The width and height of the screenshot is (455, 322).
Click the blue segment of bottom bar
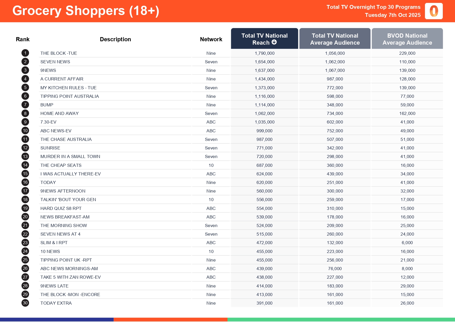[57, 320]
